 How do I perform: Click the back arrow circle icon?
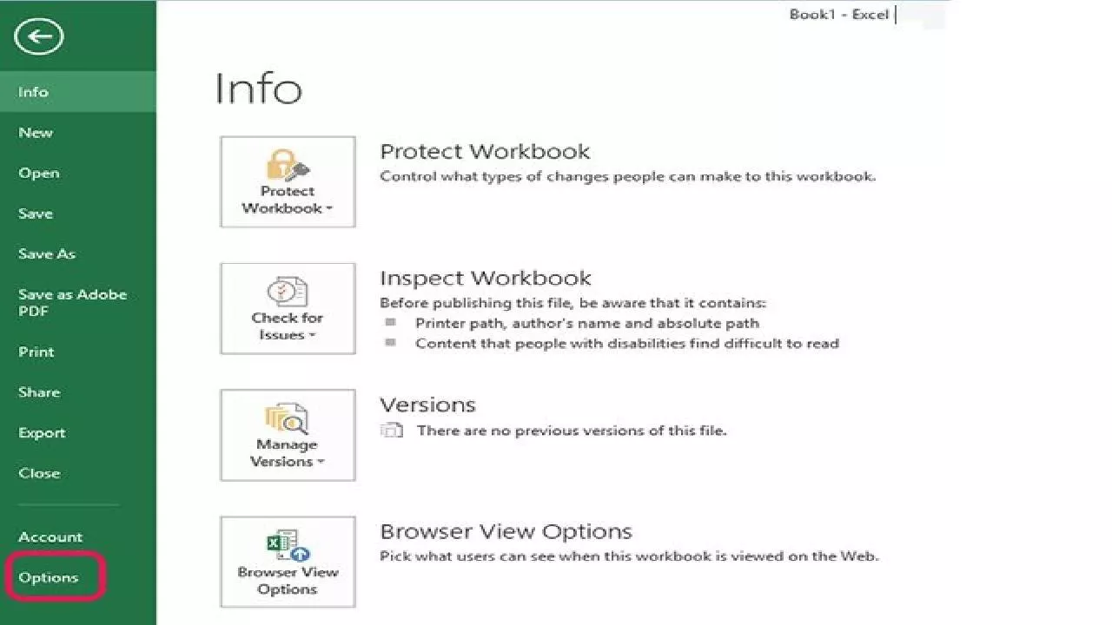coord(39,36)
